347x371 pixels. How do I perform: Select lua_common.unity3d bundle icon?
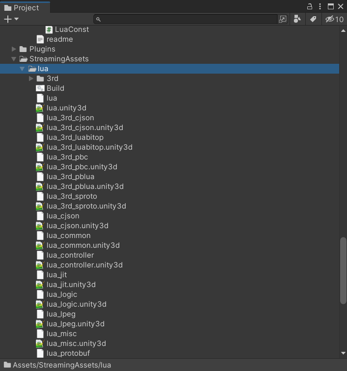tap(40, 245)
